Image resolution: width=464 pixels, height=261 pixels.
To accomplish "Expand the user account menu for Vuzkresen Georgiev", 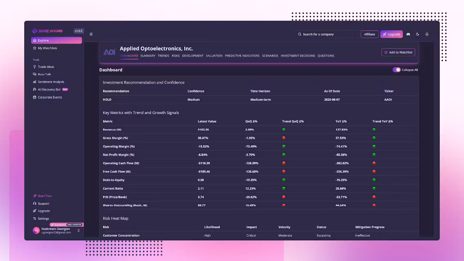I will (56, 230).
